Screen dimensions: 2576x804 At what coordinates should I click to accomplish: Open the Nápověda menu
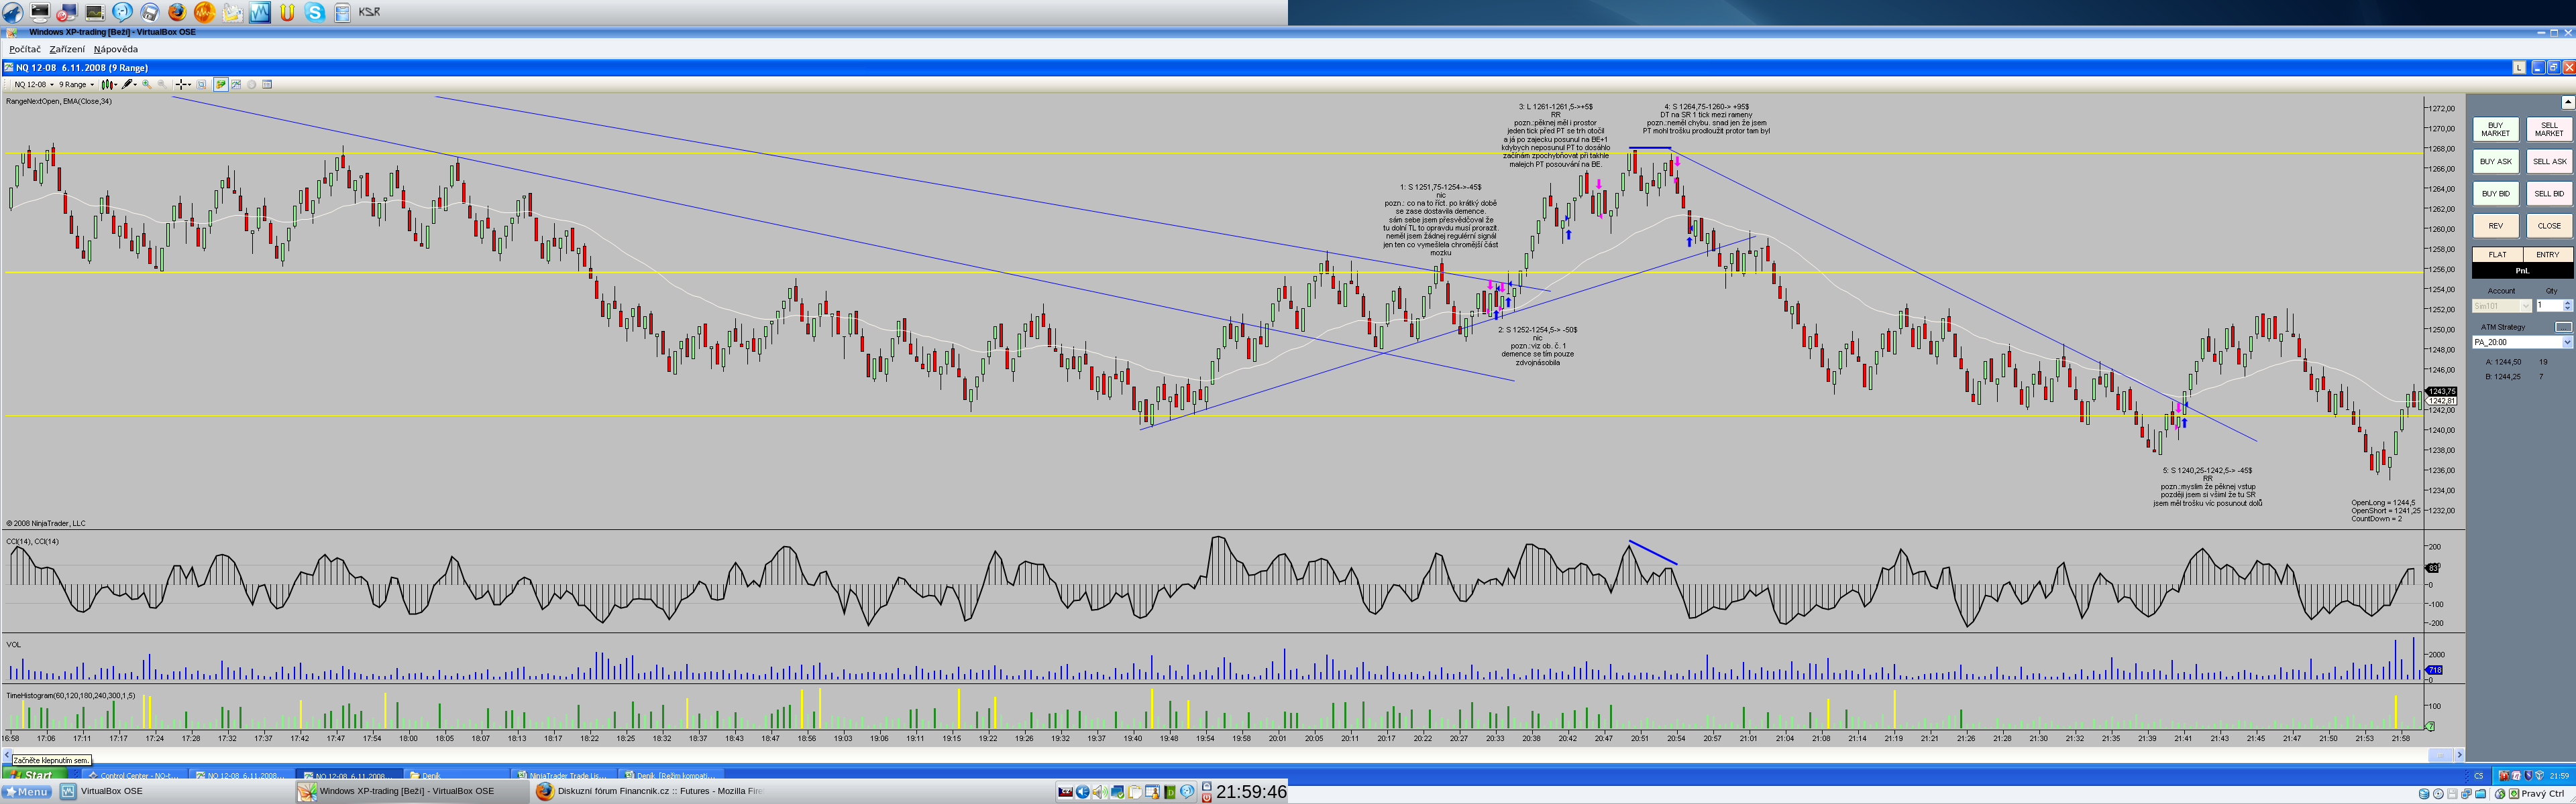point(116,49)
